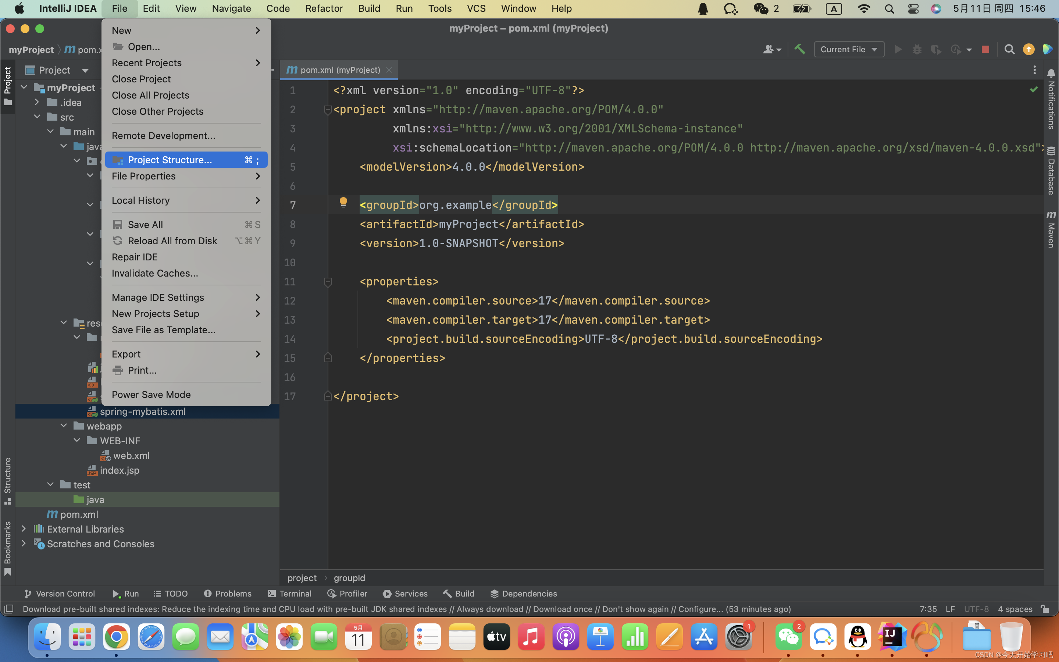Open the Terminal tool window
Screen dimensions: 1059x662
click(x=290, y=594)
